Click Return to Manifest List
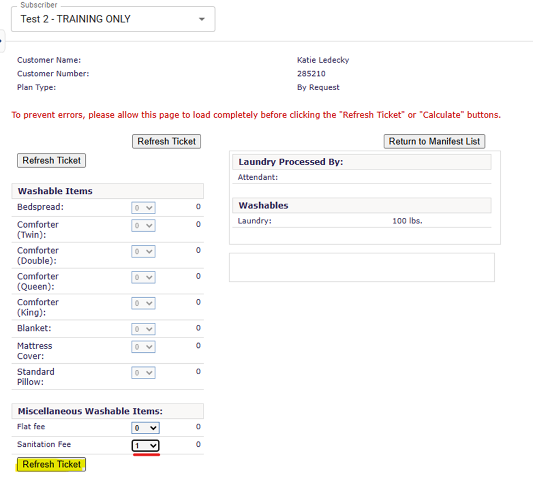533x479 pixels. tap(434, 141)
